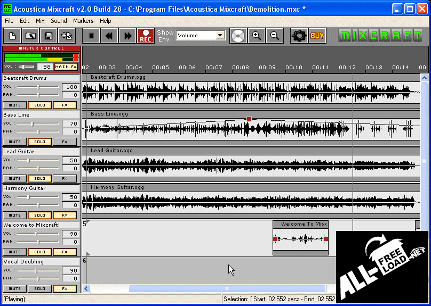Click the orange BUY button

coord(317,36)
